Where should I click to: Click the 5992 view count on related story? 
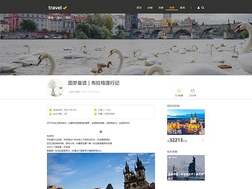click(x=174, y=157)
